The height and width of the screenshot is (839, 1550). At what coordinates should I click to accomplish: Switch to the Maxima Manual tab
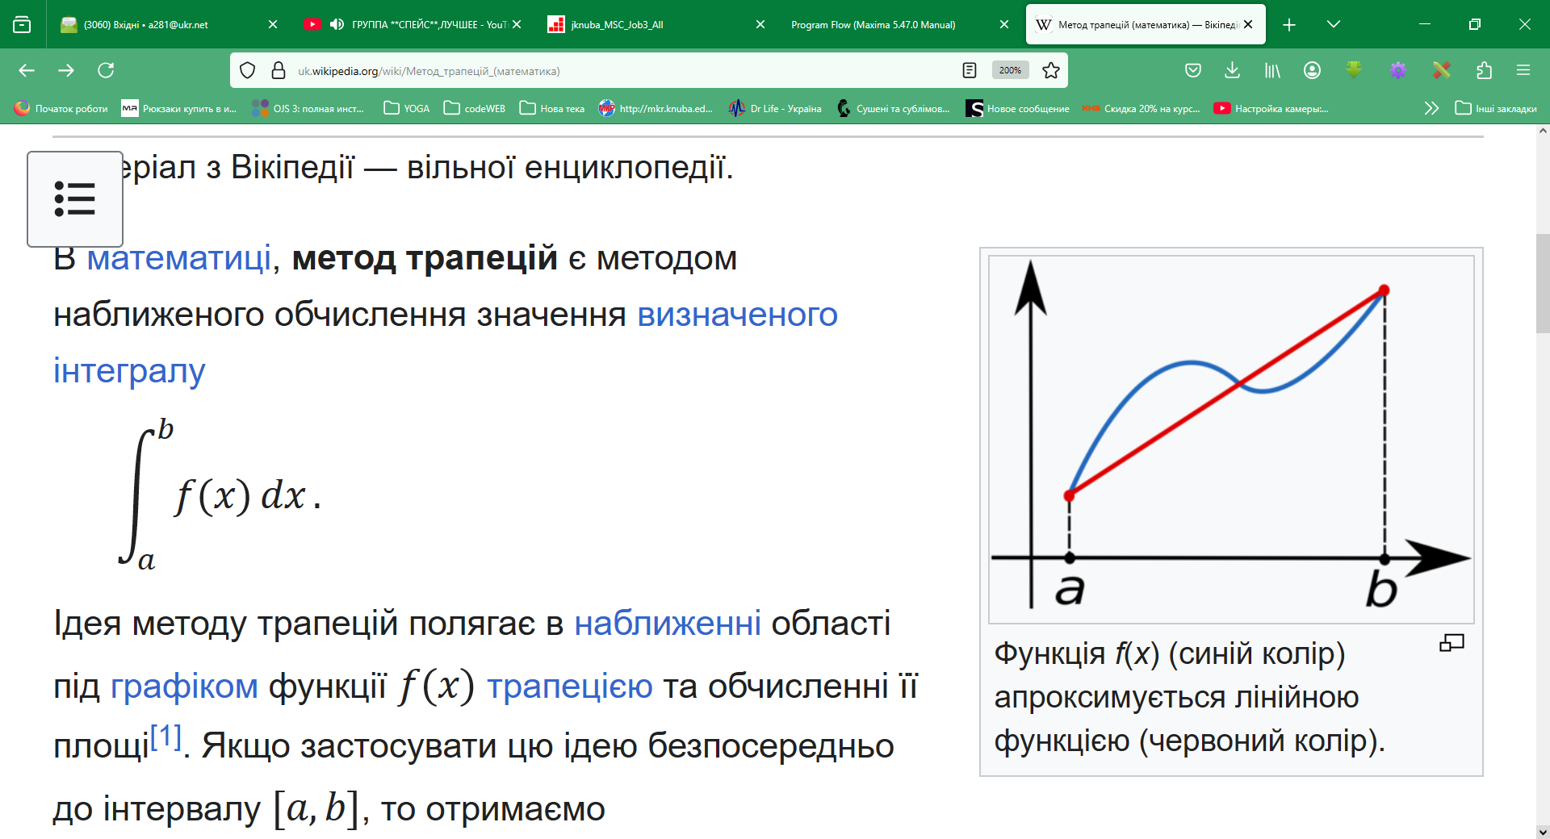[872, 24]
